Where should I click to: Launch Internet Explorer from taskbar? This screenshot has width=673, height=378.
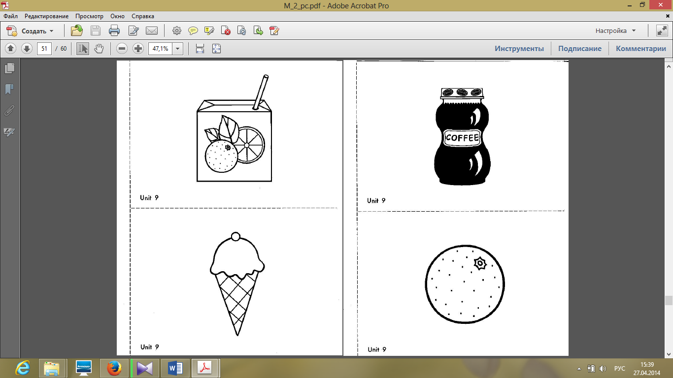[x=22, y=368]
